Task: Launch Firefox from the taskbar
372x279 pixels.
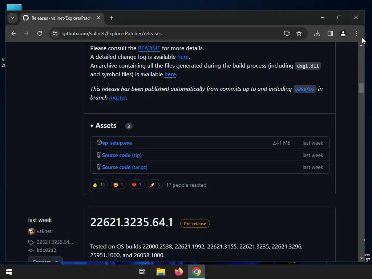Action: point(179,272)
